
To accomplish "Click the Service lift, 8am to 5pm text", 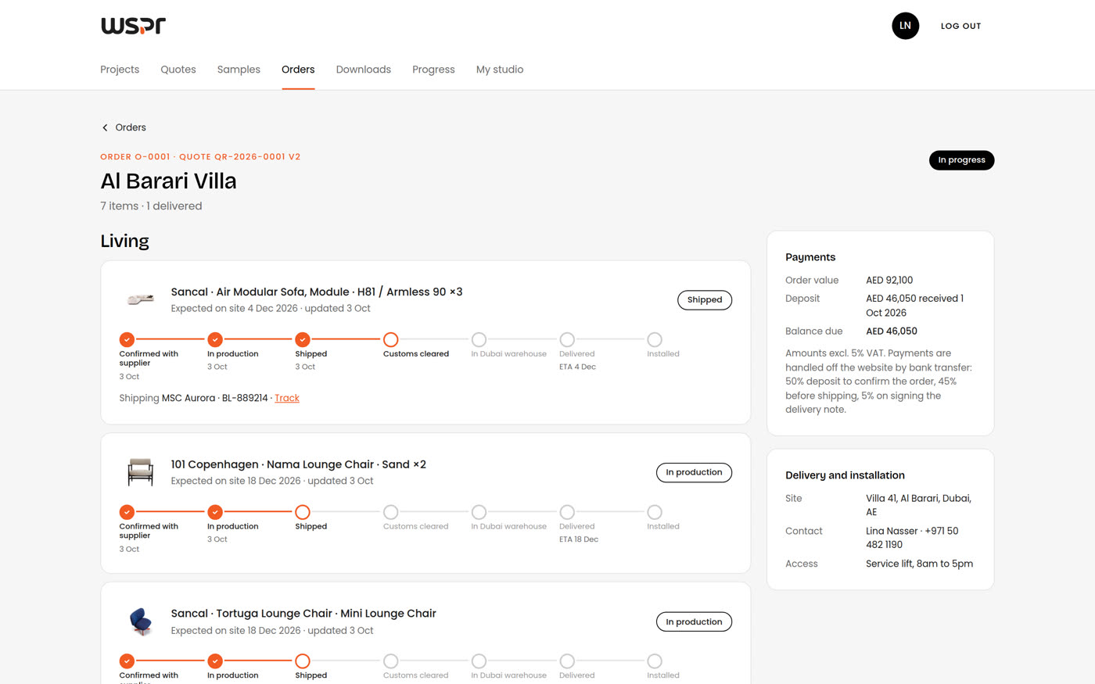I will 920,564.
